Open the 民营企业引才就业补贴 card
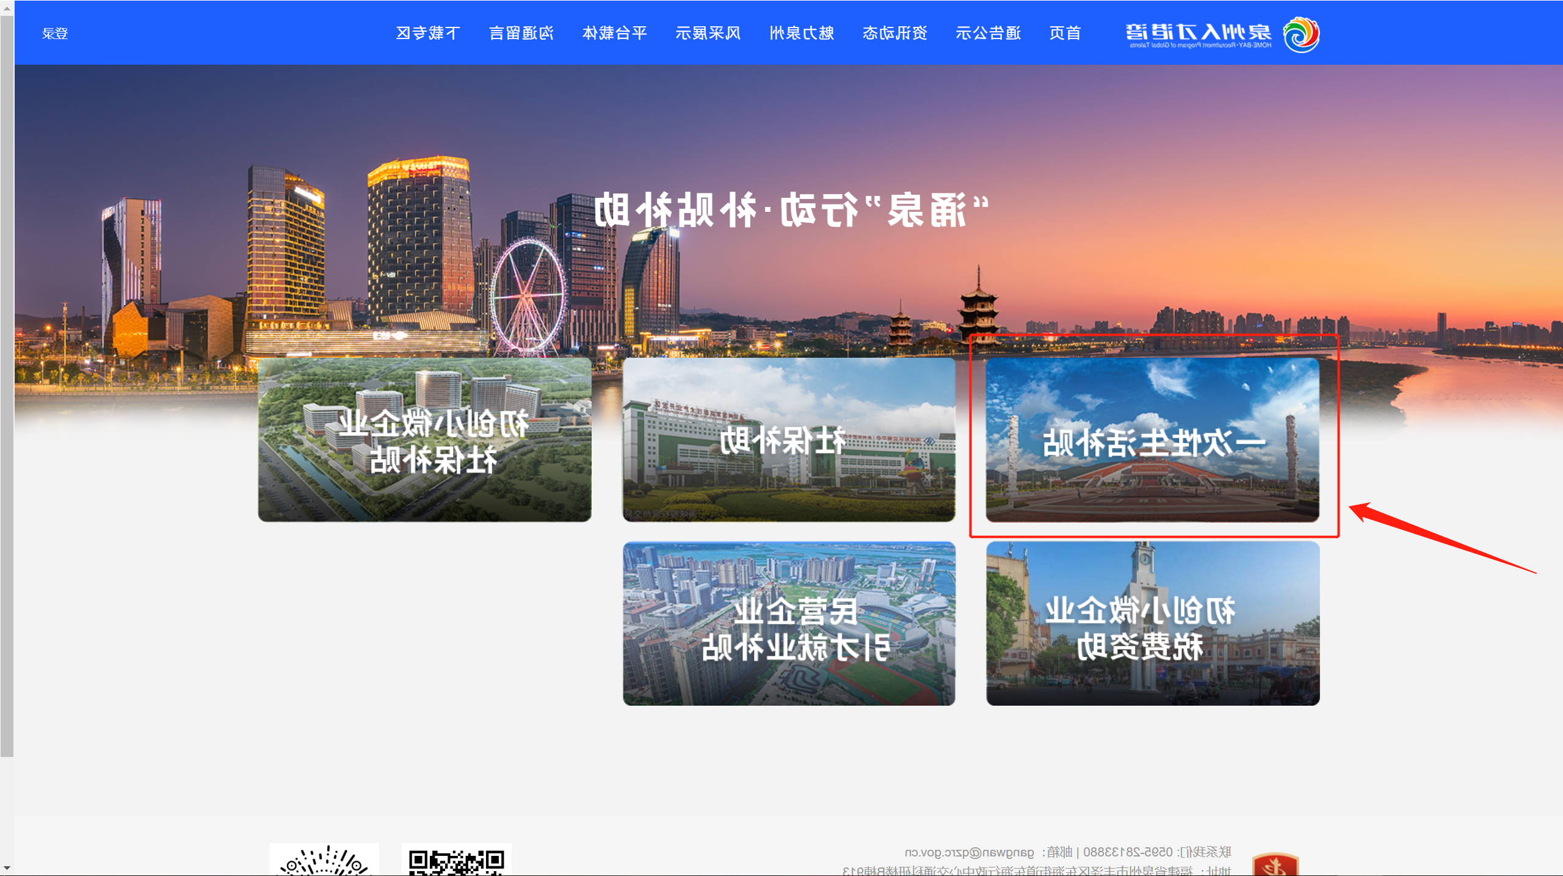1563x876 pixels. point(789,623)
